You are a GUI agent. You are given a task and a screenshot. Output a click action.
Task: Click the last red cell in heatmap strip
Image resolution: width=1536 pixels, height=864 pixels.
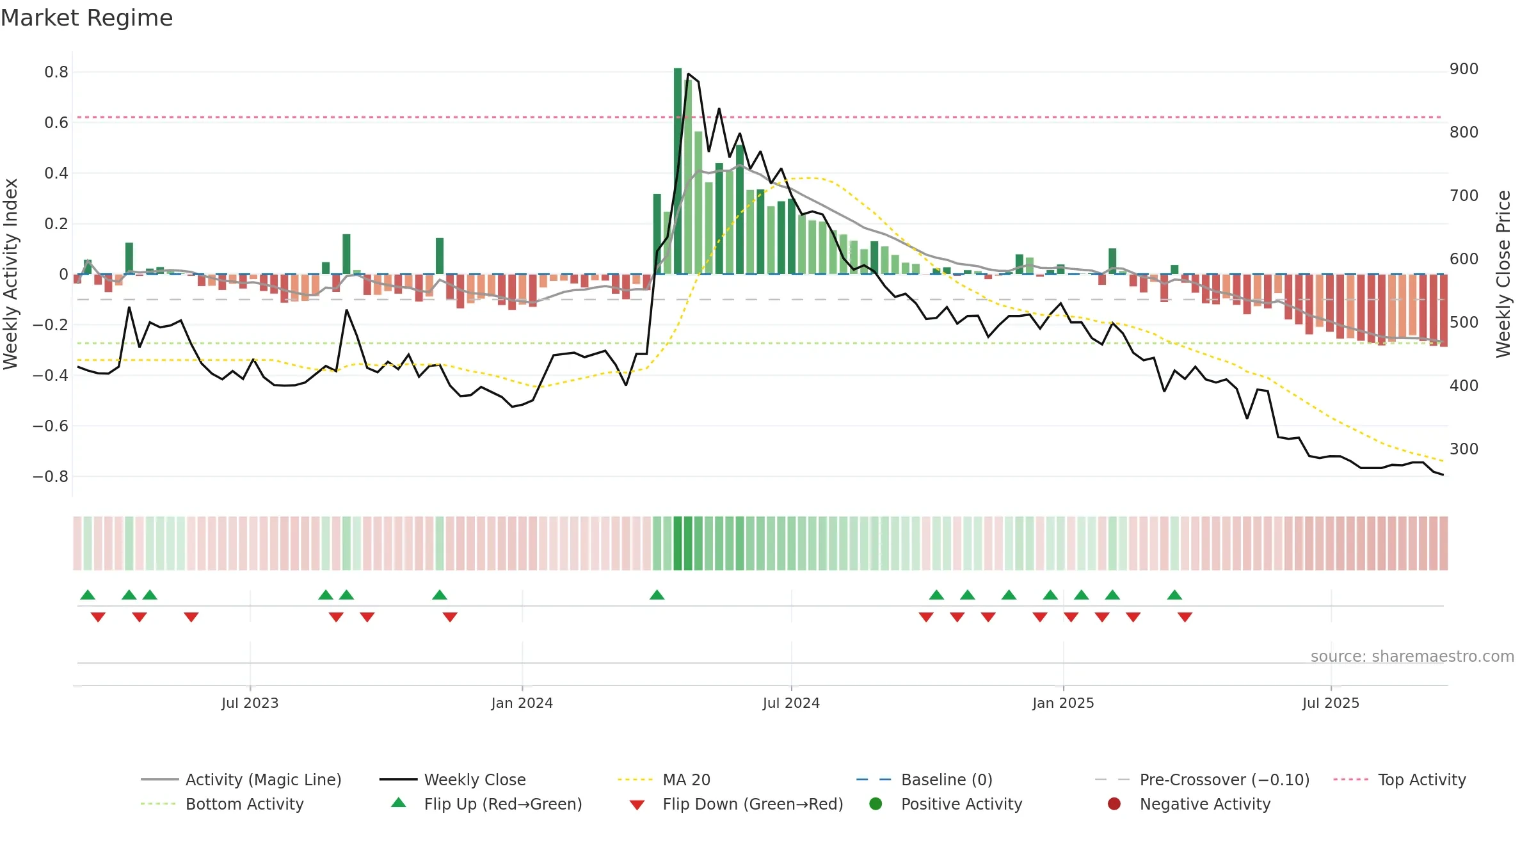tap(1444, 543)
